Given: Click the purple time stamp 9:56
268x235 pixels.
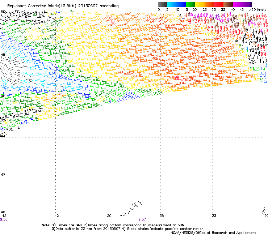Looking at the screenshot, I should click(4, 219).
